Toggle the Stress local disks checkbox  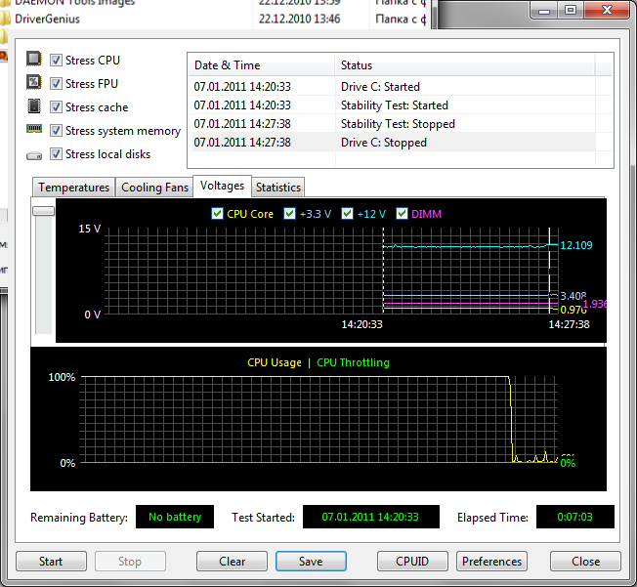(x=56, y=154)
